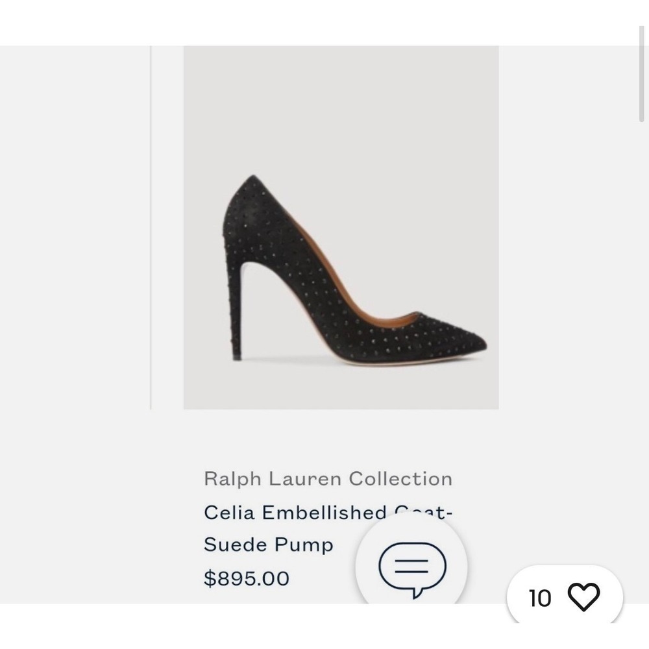
Task: Open the Celia Embellished product title
Action: pos(328,513)
